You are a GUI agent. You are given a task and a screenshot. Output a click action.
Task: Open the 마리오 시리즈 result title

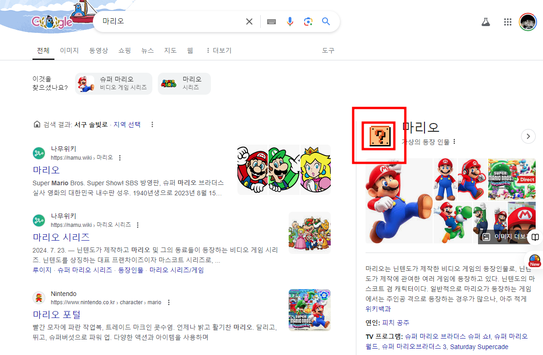61,237
